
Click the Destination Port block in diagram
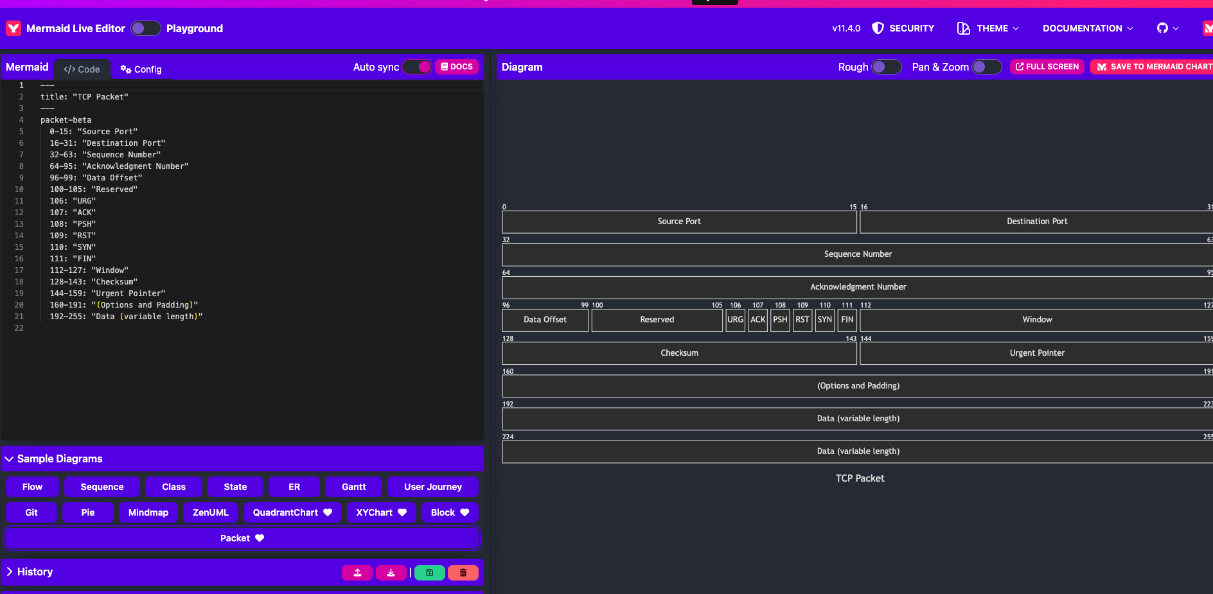pos(1037,222)
